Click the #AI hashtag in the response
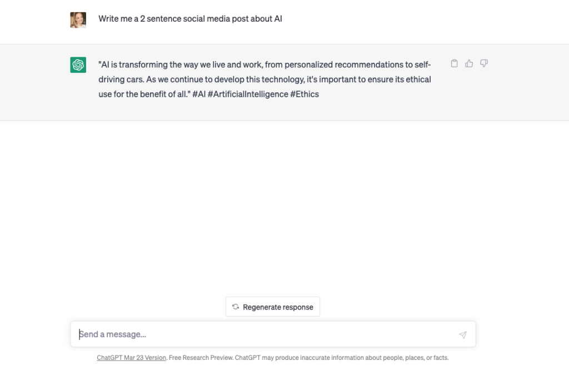This screenshot has width=569, height=371. (x=199, y=94)
